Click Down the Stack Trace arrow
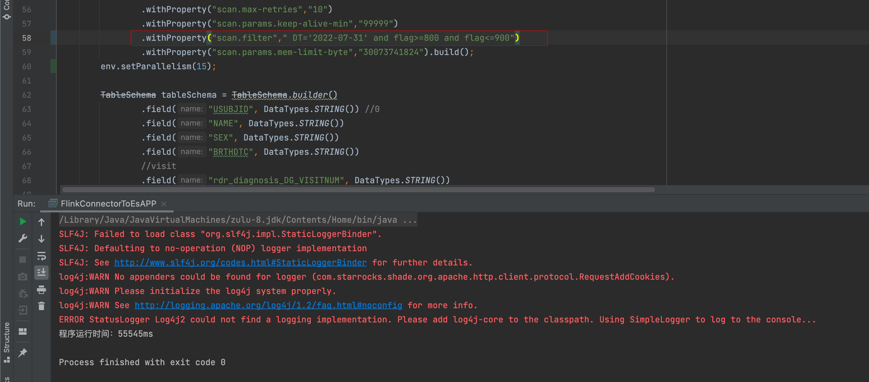This screenshot has height=382, width=869. click(41, 239)
